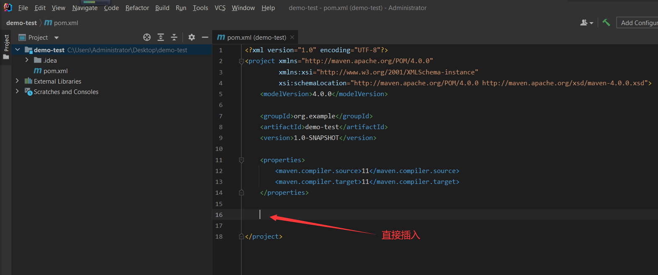Viewport: 658px width, 275px height.
Task: Hide the Project panel with minus icon
Action: [205, 37]
